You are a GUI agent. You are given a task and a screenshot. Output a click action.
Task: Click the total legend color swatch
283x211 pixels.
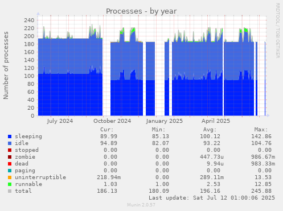tap(10, 191)
